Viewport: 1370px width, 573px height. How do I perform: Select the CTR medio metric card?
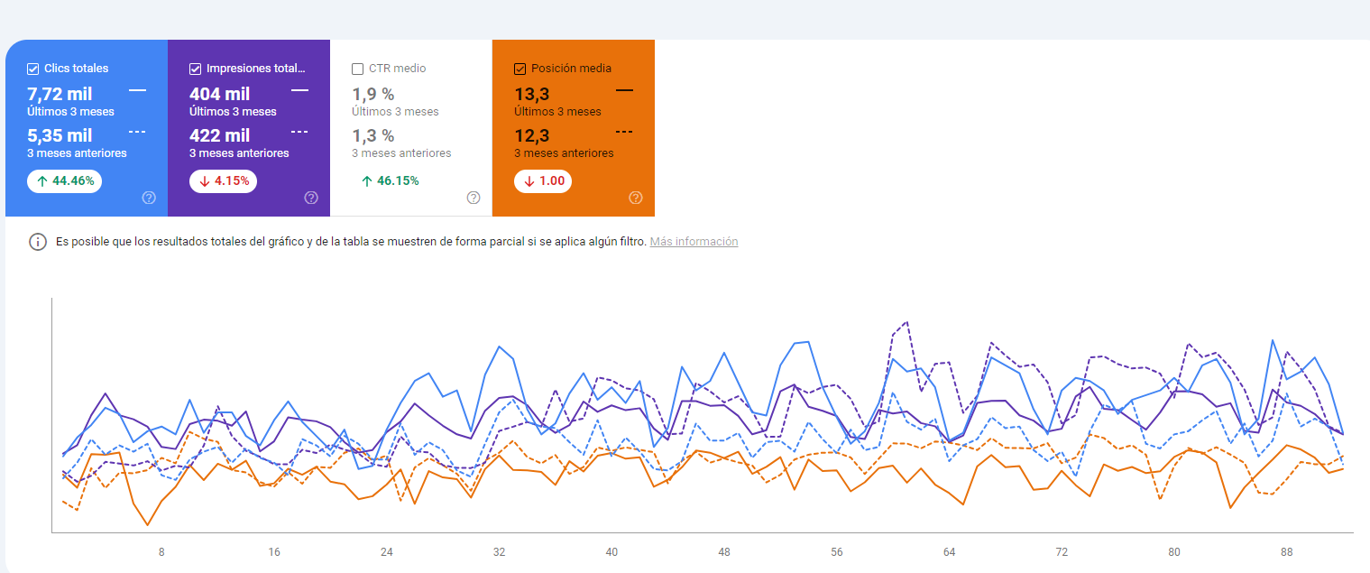click(411, 128)
